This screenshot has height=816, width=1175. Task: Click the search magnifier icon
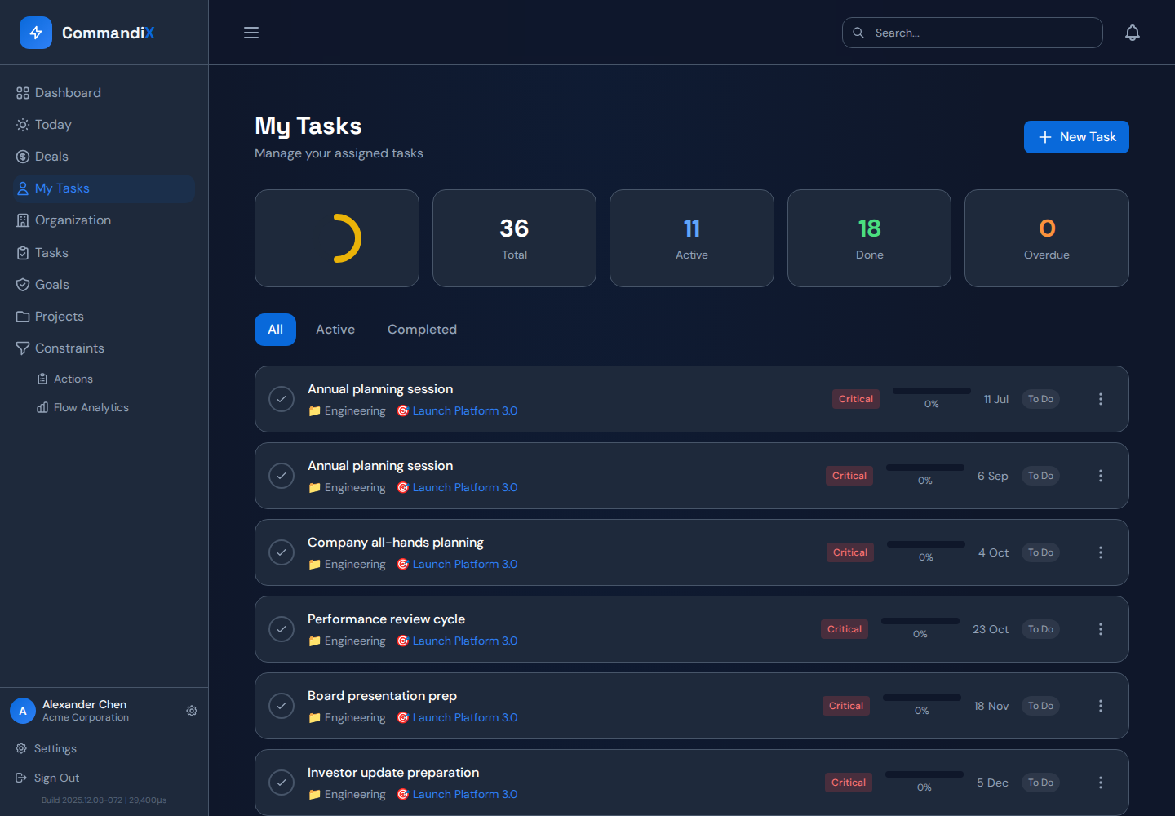[x=858, y=33]
